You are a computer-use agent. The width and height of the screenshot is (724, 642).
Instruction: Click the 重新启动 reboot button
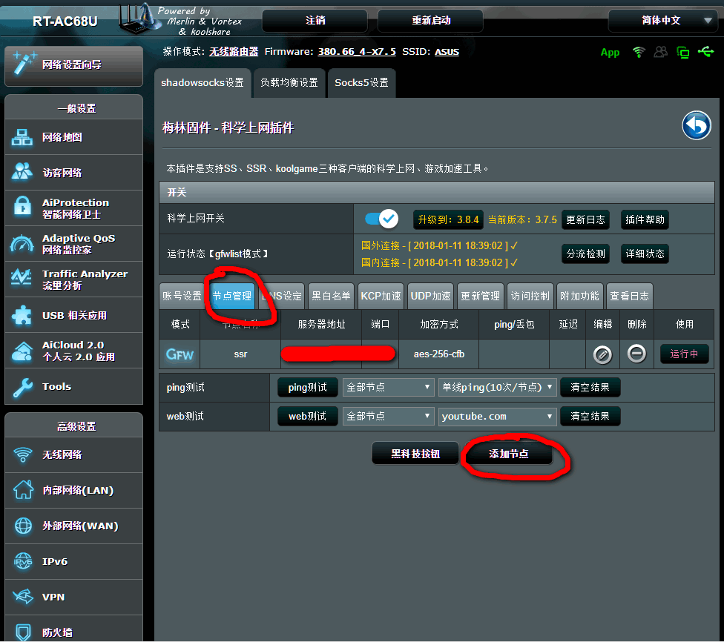(431, 21)
